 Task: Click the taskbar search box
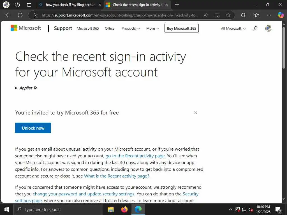click(58, 209)
